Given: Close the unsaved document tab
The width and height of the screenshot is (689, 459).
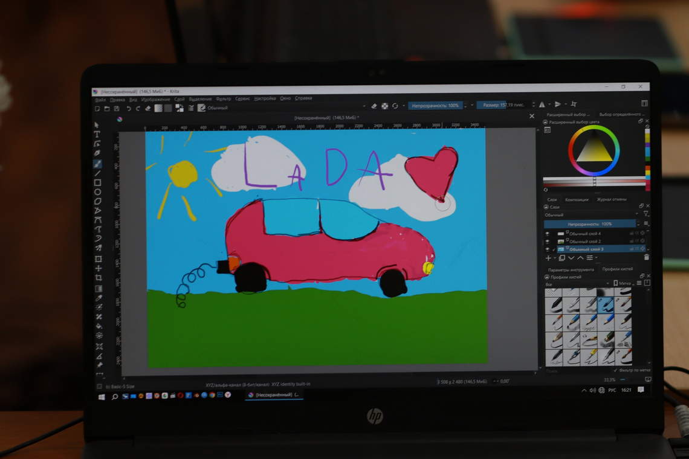Looking at the screenshot, I should pyautogui.click(x=532, y=116).
